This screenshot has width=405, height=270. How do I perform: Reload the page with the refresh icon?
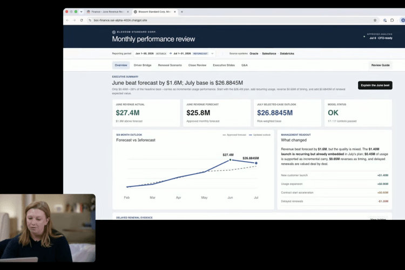pyautogui.click(x=82, y=20)
